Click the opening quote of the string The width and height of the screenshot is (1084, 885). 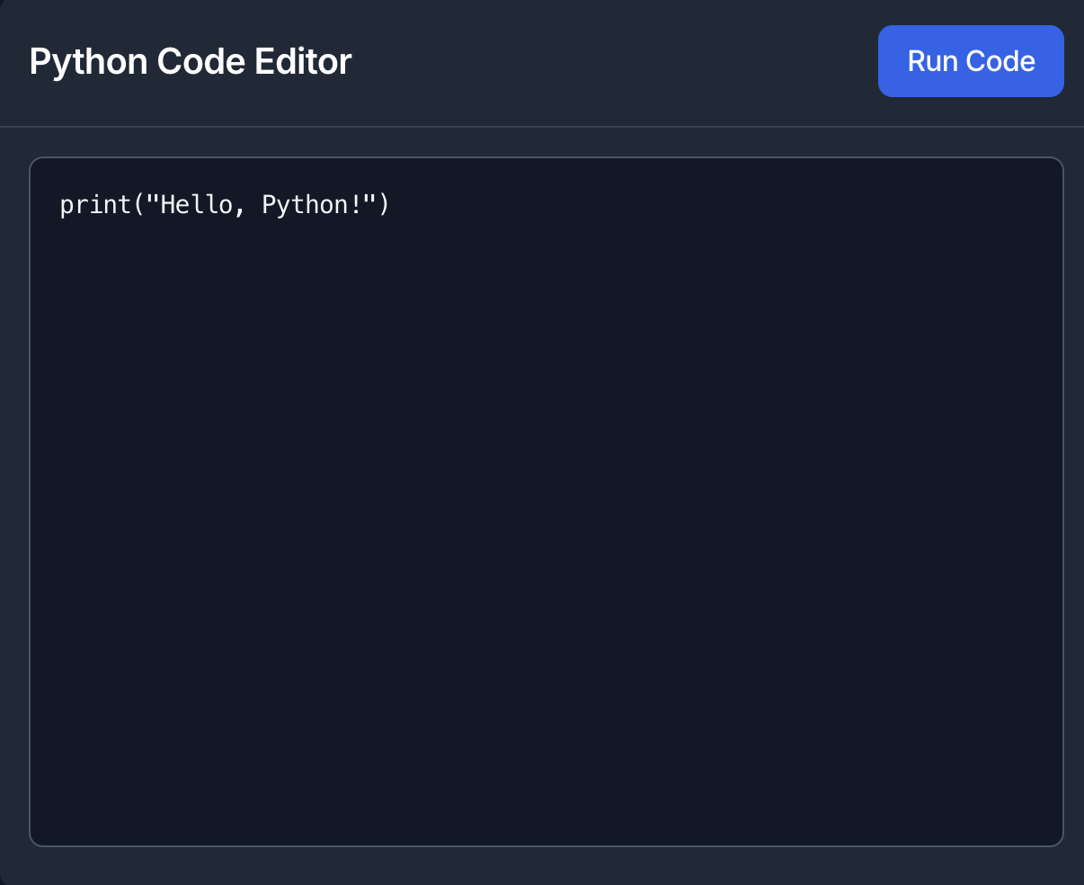click(155, 204)
